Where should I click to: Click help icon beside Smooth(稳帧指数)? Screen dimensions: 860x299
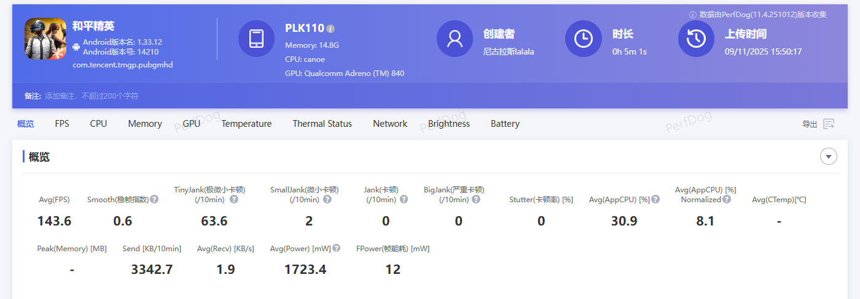click(154, 200)
